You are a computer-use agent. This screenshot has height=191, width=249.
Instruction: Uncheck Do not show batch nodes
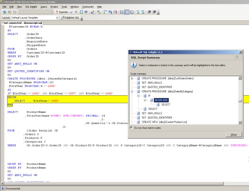pos(131,128)
